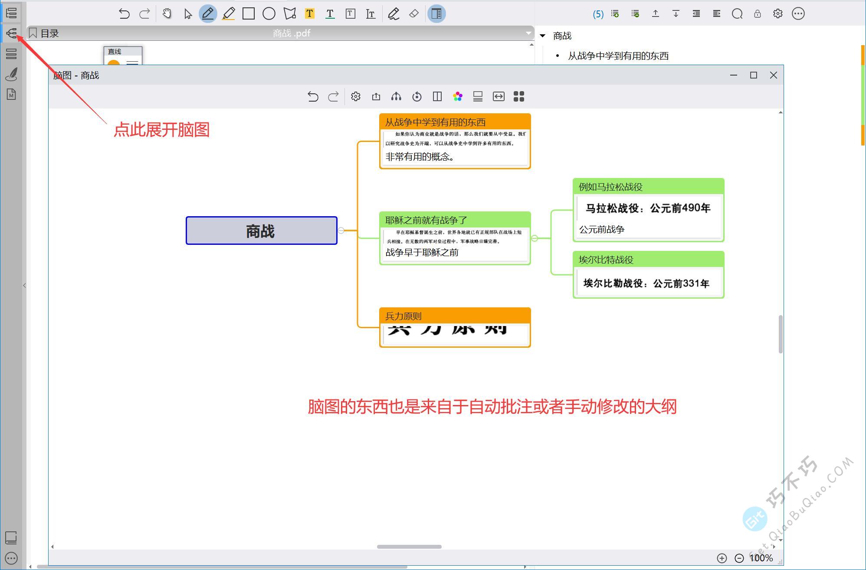
Task: Select the 例如马拉松战役 node
Action: tap(649, 210)
